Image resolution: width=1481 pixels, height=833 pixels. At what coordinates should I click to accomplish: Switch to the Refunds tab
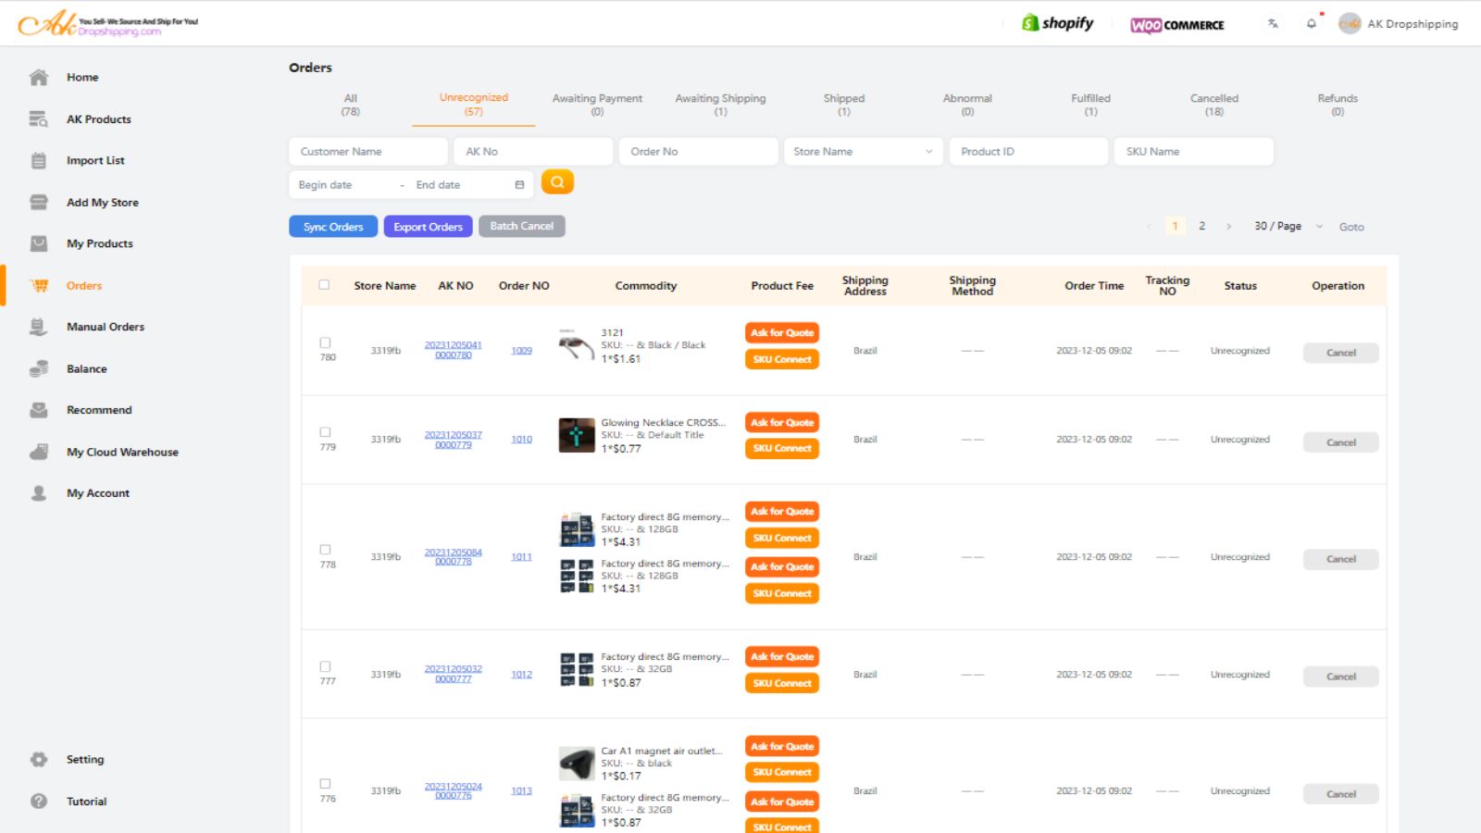coord(1338,105)
